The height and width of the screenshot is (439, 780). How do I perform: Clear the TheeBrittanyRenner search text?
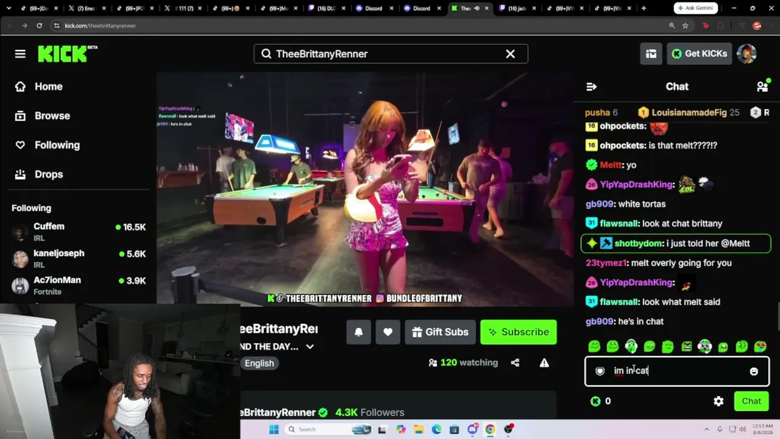[510, 54]
